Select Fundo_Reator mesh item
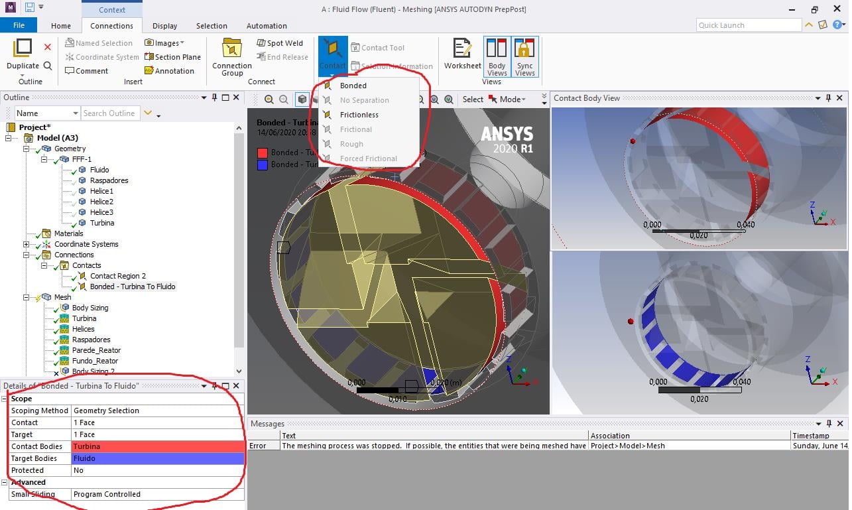This screenshot has width=852, height=510. [x=95, y=361]
